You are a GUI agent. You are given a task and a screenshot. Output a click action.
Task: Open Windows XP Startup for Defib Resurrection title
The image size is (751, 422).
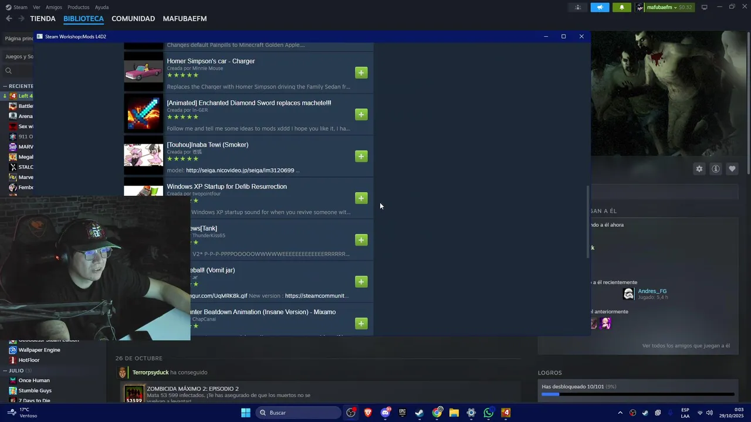[226, 186]
